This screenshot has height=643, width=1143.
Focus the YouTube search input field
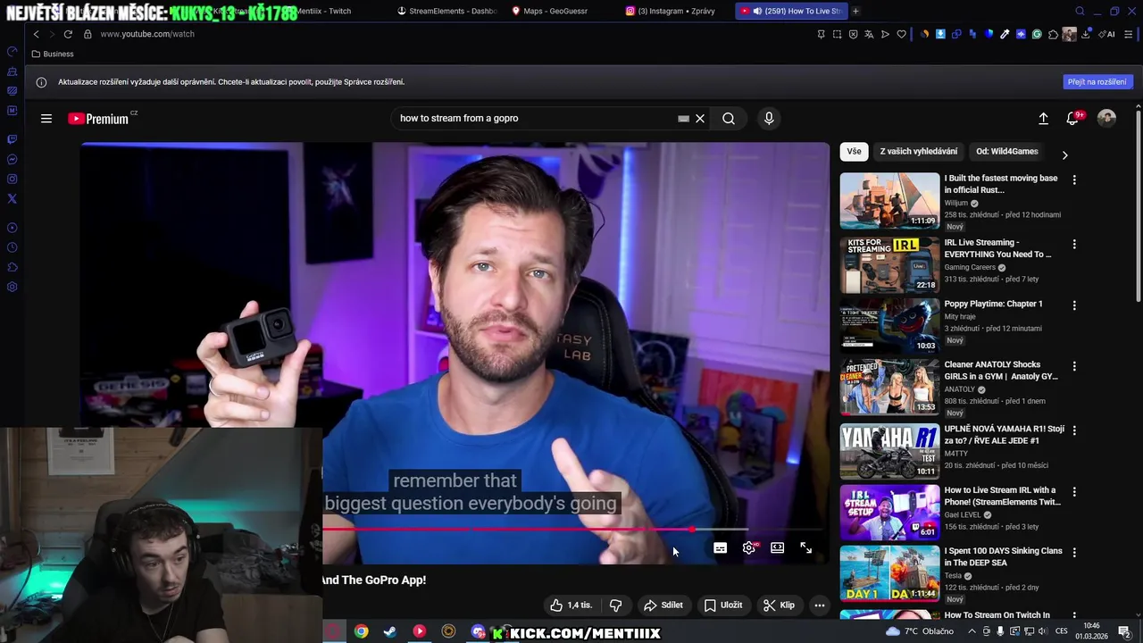(536, 118)
